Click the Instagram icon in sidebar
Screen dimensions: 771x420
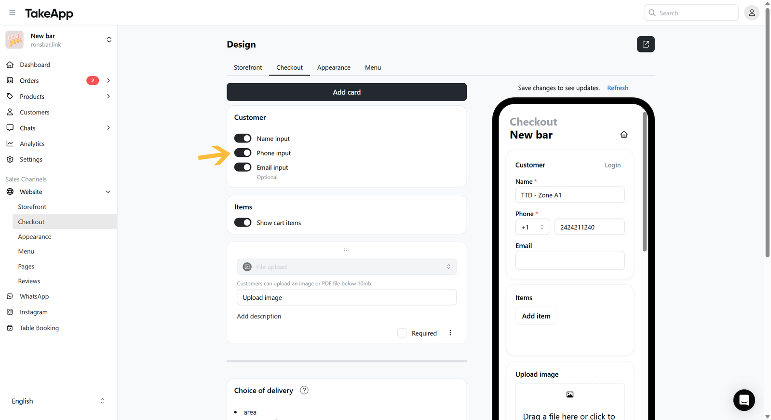click(x=10, y=312)
